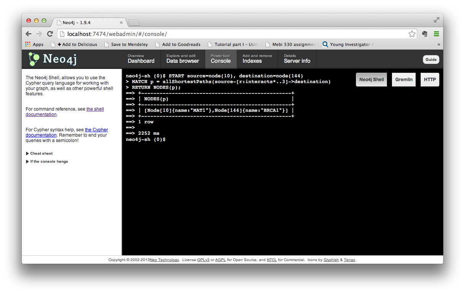
Task: Open a new browser tab
Action: 134,23
